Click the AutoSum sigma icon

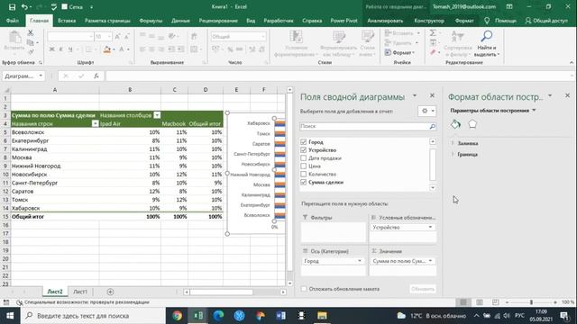pyautogui.click(x=433, y=33)
